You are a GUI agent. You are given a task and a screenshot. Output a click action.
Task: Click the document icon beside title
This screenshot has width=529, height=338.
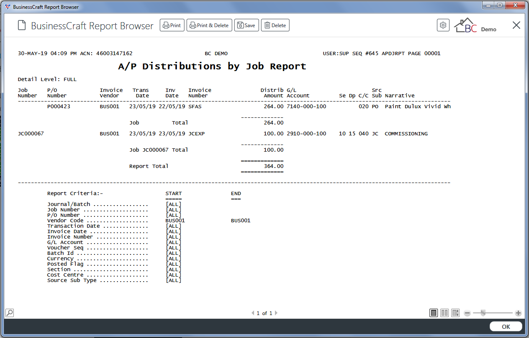coord(21,25)
